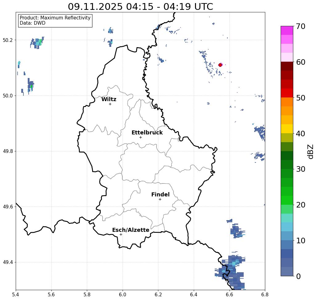
Task: Pick the top magenta colorbar segment
Action: coord(287,31)
